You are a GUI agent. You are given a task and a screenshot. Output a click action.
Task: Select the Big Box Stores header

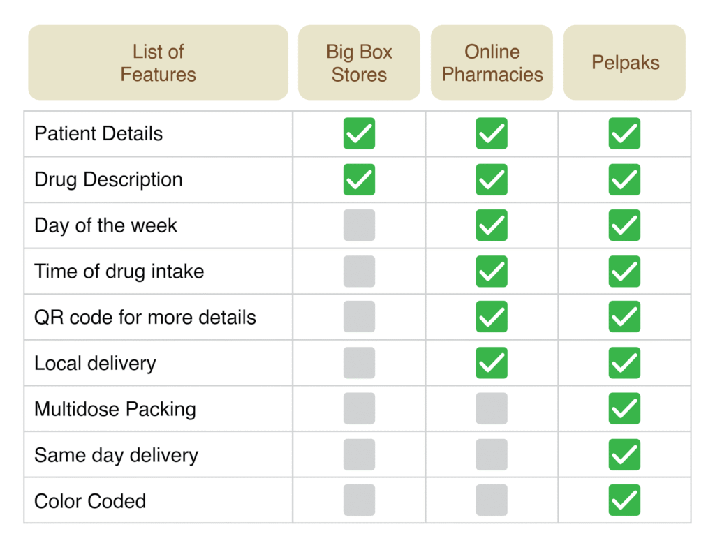359,63
